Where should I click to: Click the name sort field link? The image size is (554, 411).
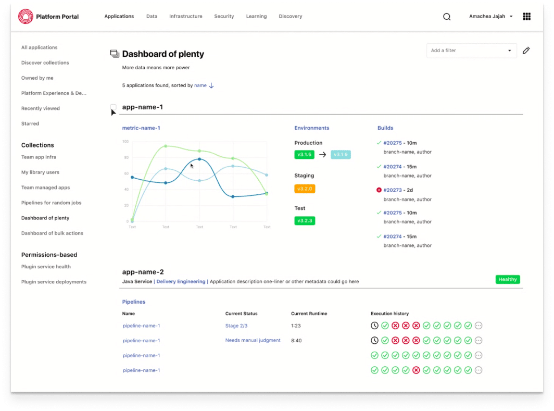200,85
